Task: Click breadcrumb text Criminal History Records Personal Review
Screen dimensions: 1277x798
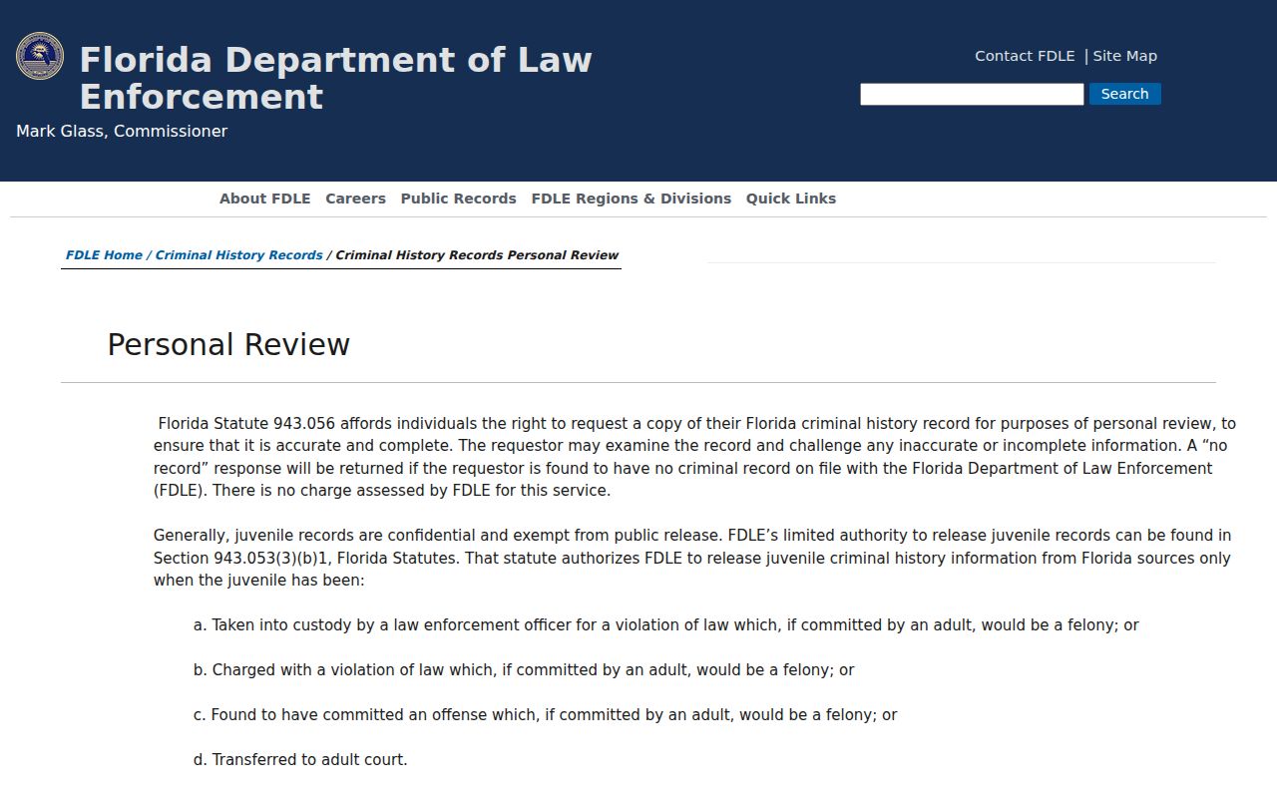Action: point(477,255)
